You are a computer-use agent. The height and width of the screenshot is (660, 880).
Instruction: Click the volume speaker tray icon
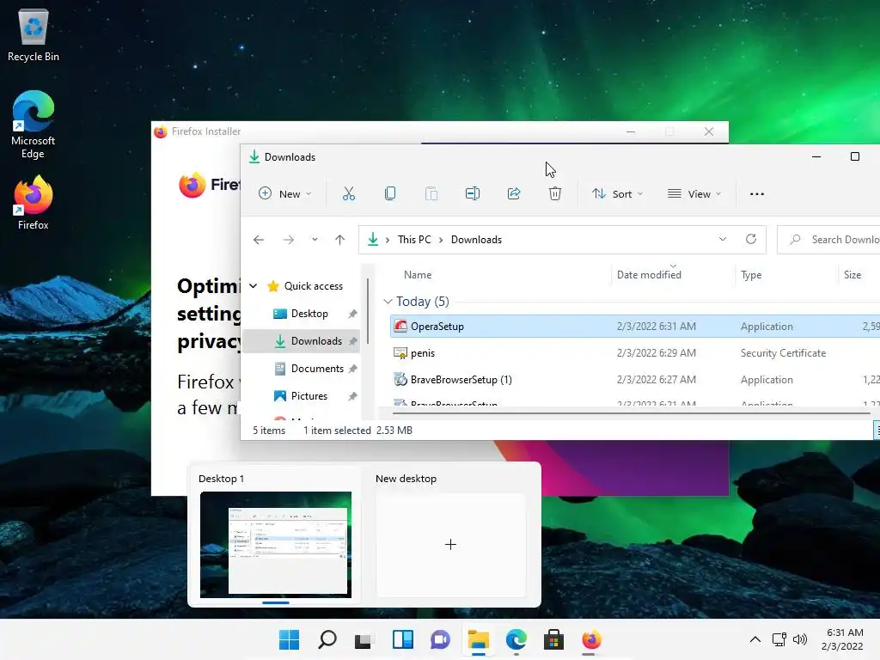point(800,639)
